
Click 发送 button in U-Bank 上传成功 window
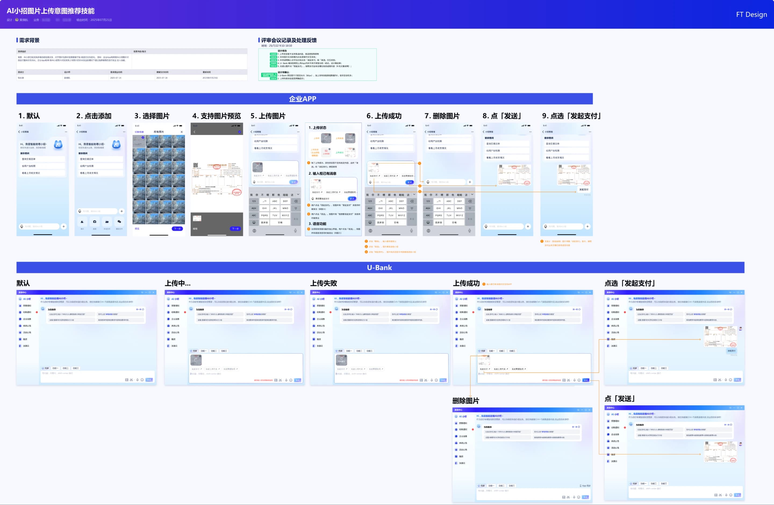click(x=586, y=380)
